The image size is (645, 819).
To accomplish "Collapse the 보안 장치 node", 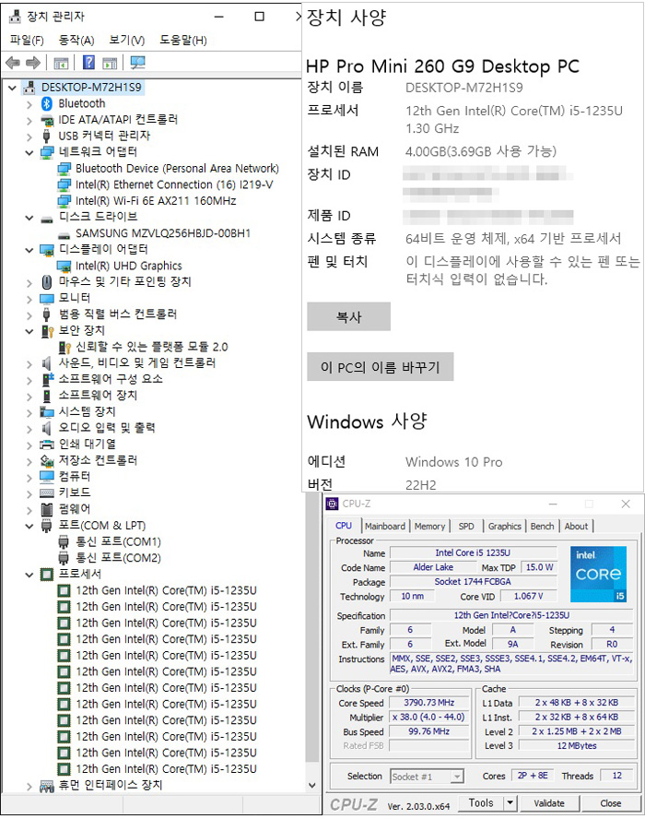I will (29, 331).
